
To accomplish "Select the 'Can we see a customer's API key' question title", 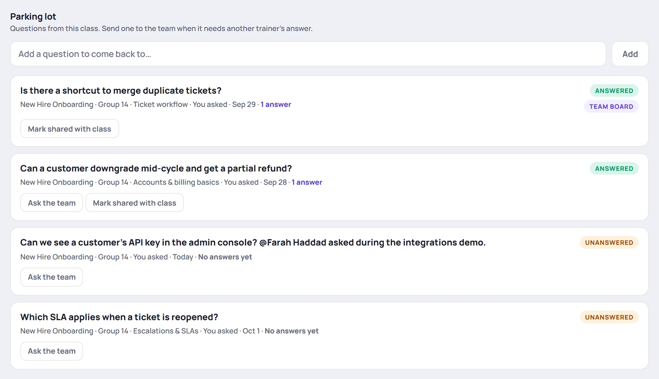I will tap(253, 242).
